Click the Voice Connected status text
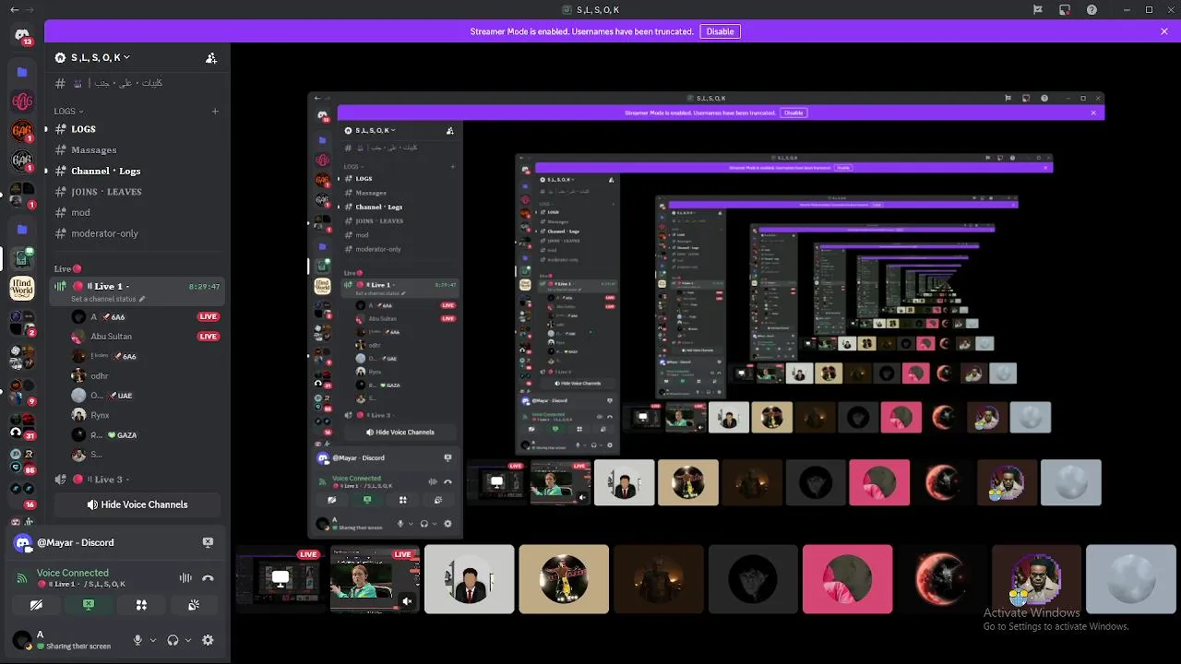 coord(73,573)
